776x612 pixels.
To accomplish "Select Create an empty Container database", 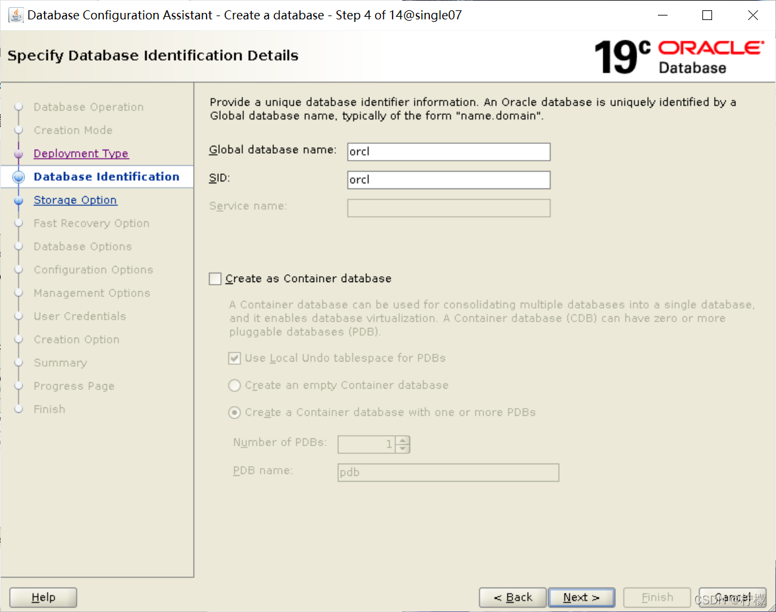I will [235, 385].
